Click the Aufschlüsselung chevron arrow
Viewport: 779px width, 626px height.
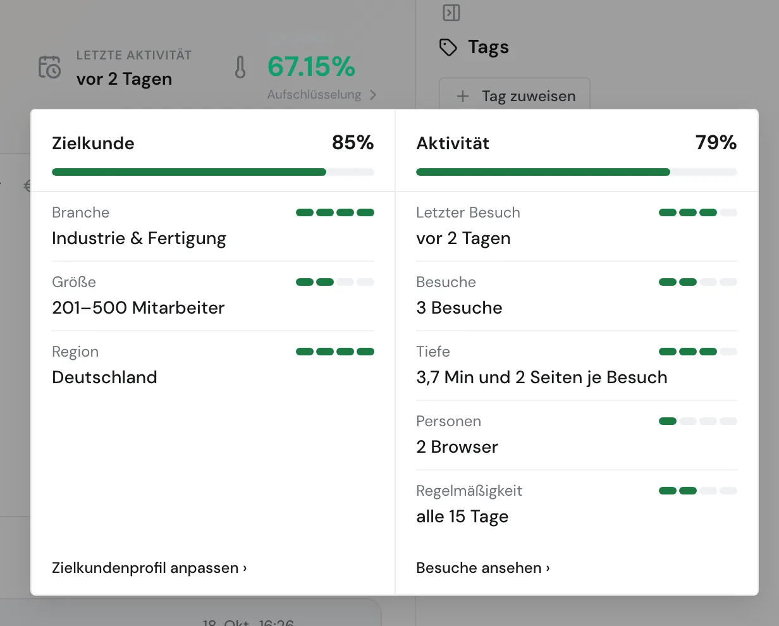373,95
